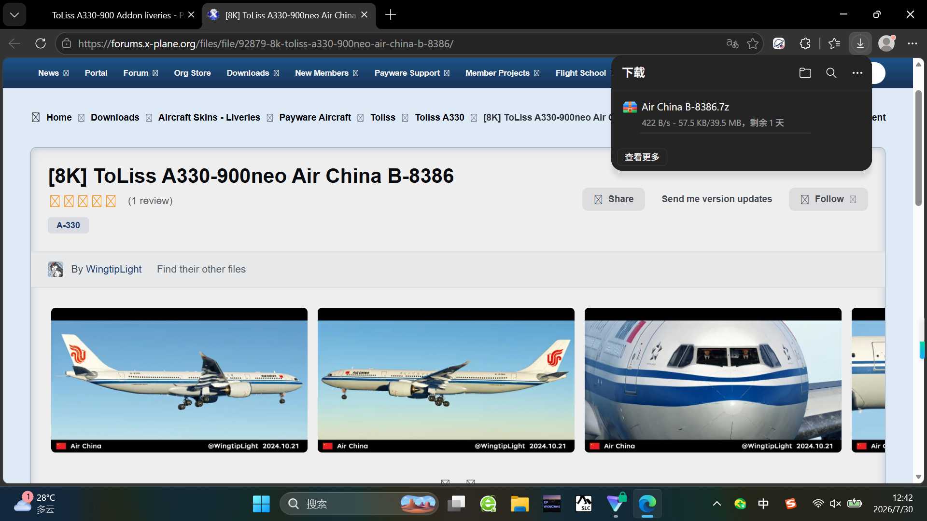The image size is (927, 521).
Task: Open the XP WideClient taskbar app
Action: coord(552,504)
